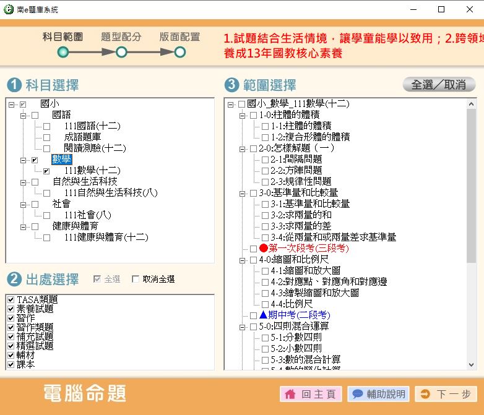Tick the 取消全選 checkbox
This screenshot has width=484, height=415.
135,279
